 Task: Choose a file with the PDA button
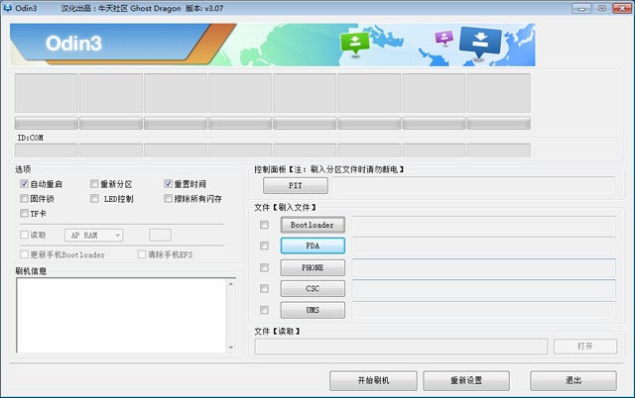313,246
